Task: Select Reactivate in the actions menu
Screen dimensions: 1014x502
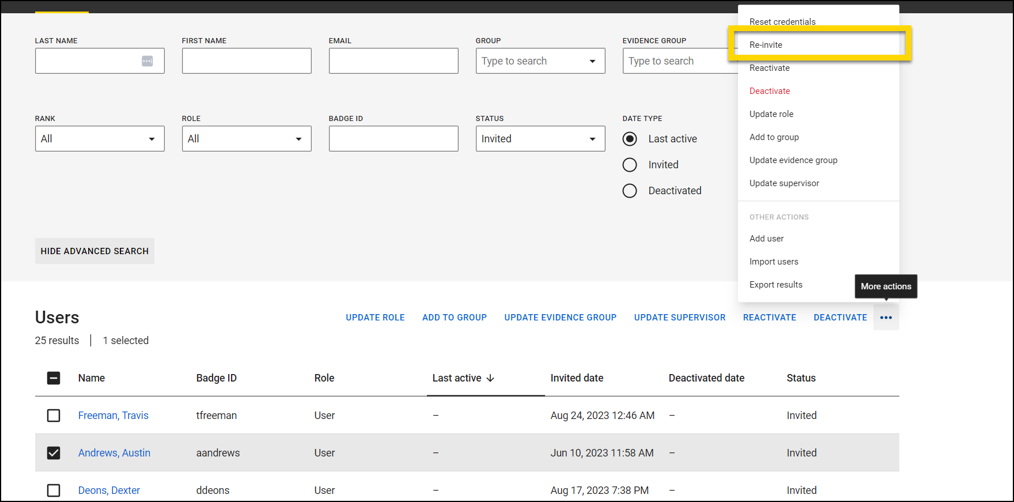Action: point(818,68)
